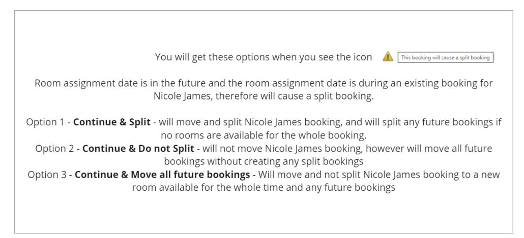Image resolution: width=524 pixels, height=238 pixels.
Task: Click the 'Option 3' label
Action: [47, 175]
